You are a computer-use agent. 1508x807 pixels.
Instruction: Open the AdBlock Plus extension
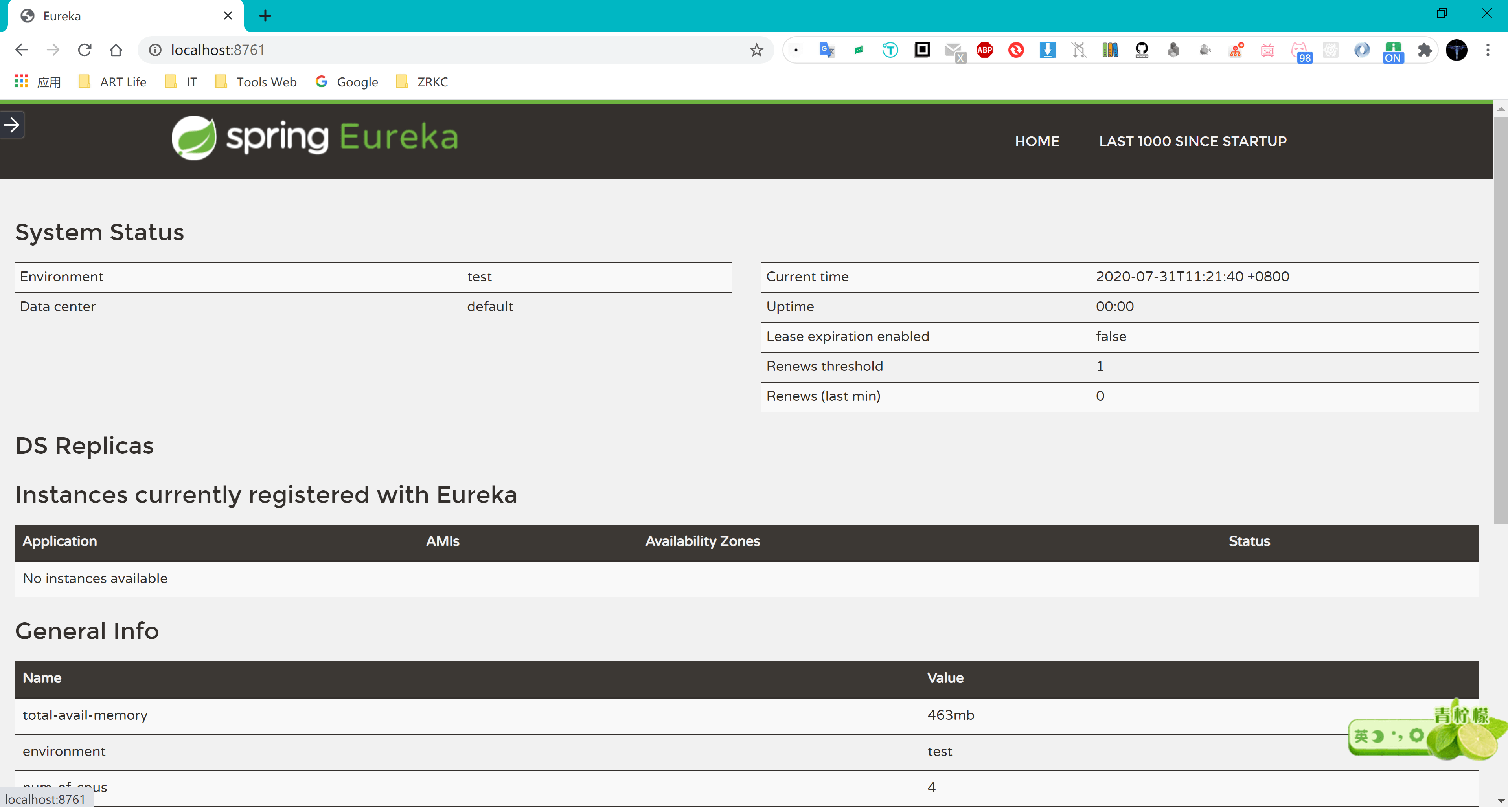tap(985, 50)
